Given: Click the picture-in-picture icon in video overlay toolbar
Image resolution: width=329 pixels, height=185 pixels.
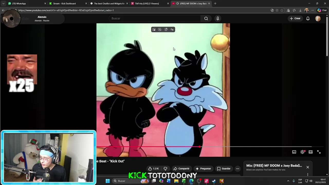Looking at the screenshot, I should (154, 30).
